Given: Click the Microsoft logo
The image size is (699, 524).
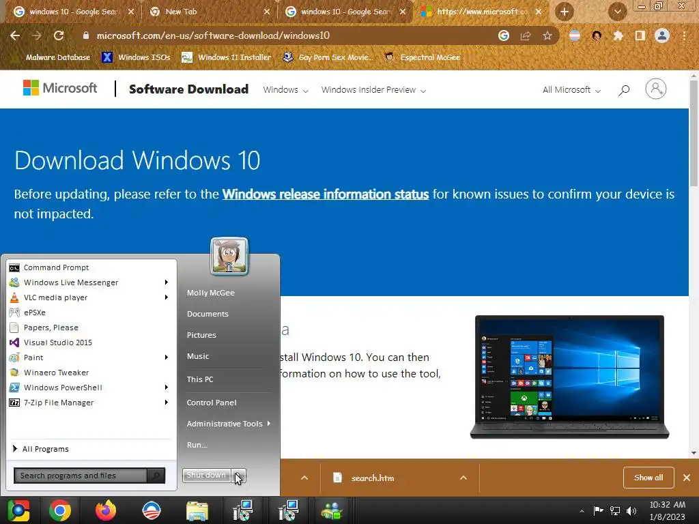Looking at the screenshot, I should [x=60, y=88].
